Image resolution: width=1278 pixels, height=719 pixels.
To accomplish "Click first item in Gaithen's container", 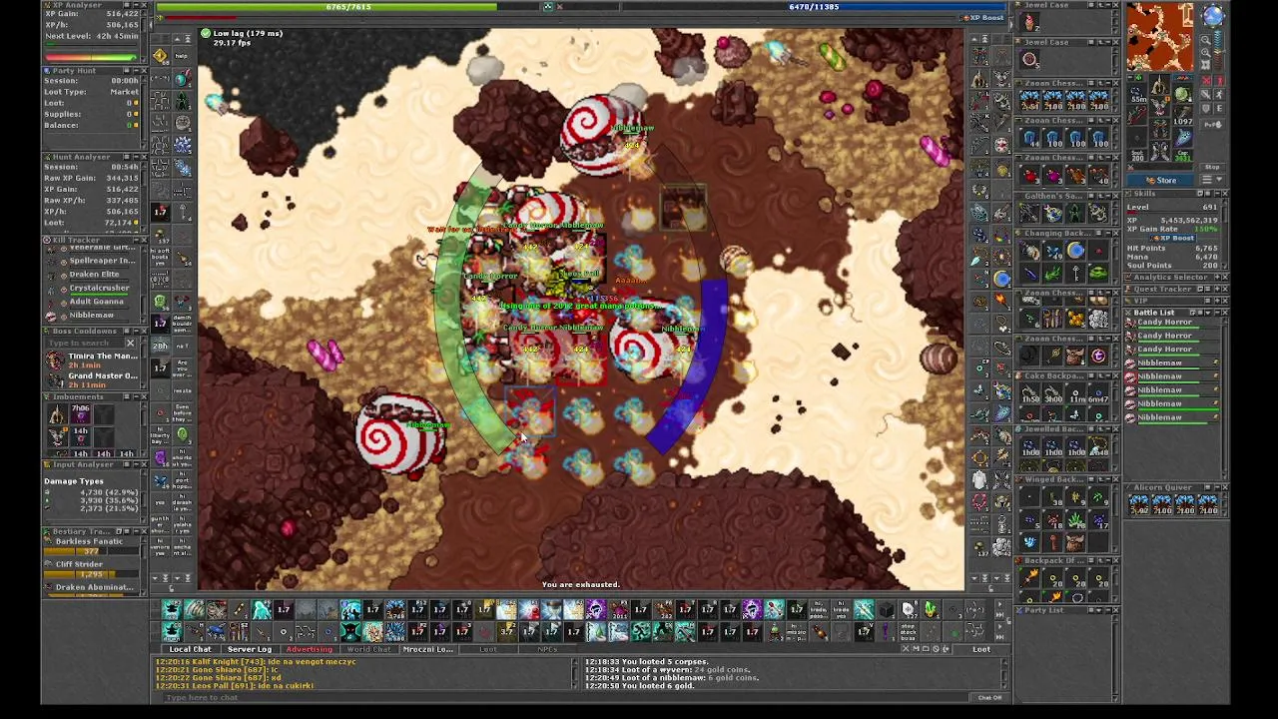I will pos(1030,213).
